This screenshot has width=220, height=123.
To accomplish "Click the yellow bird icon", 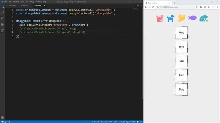I will point(181,18).
